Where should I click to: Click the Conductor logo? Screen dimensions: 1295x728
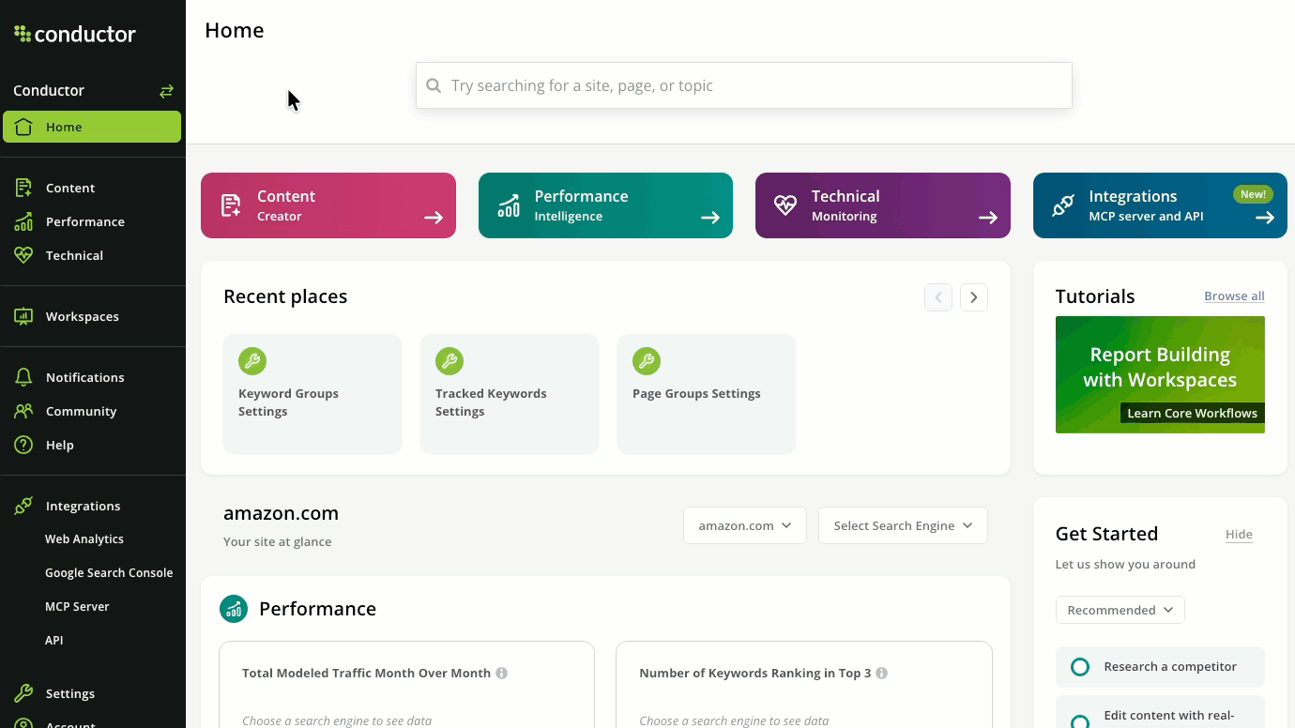coord(75,35)
